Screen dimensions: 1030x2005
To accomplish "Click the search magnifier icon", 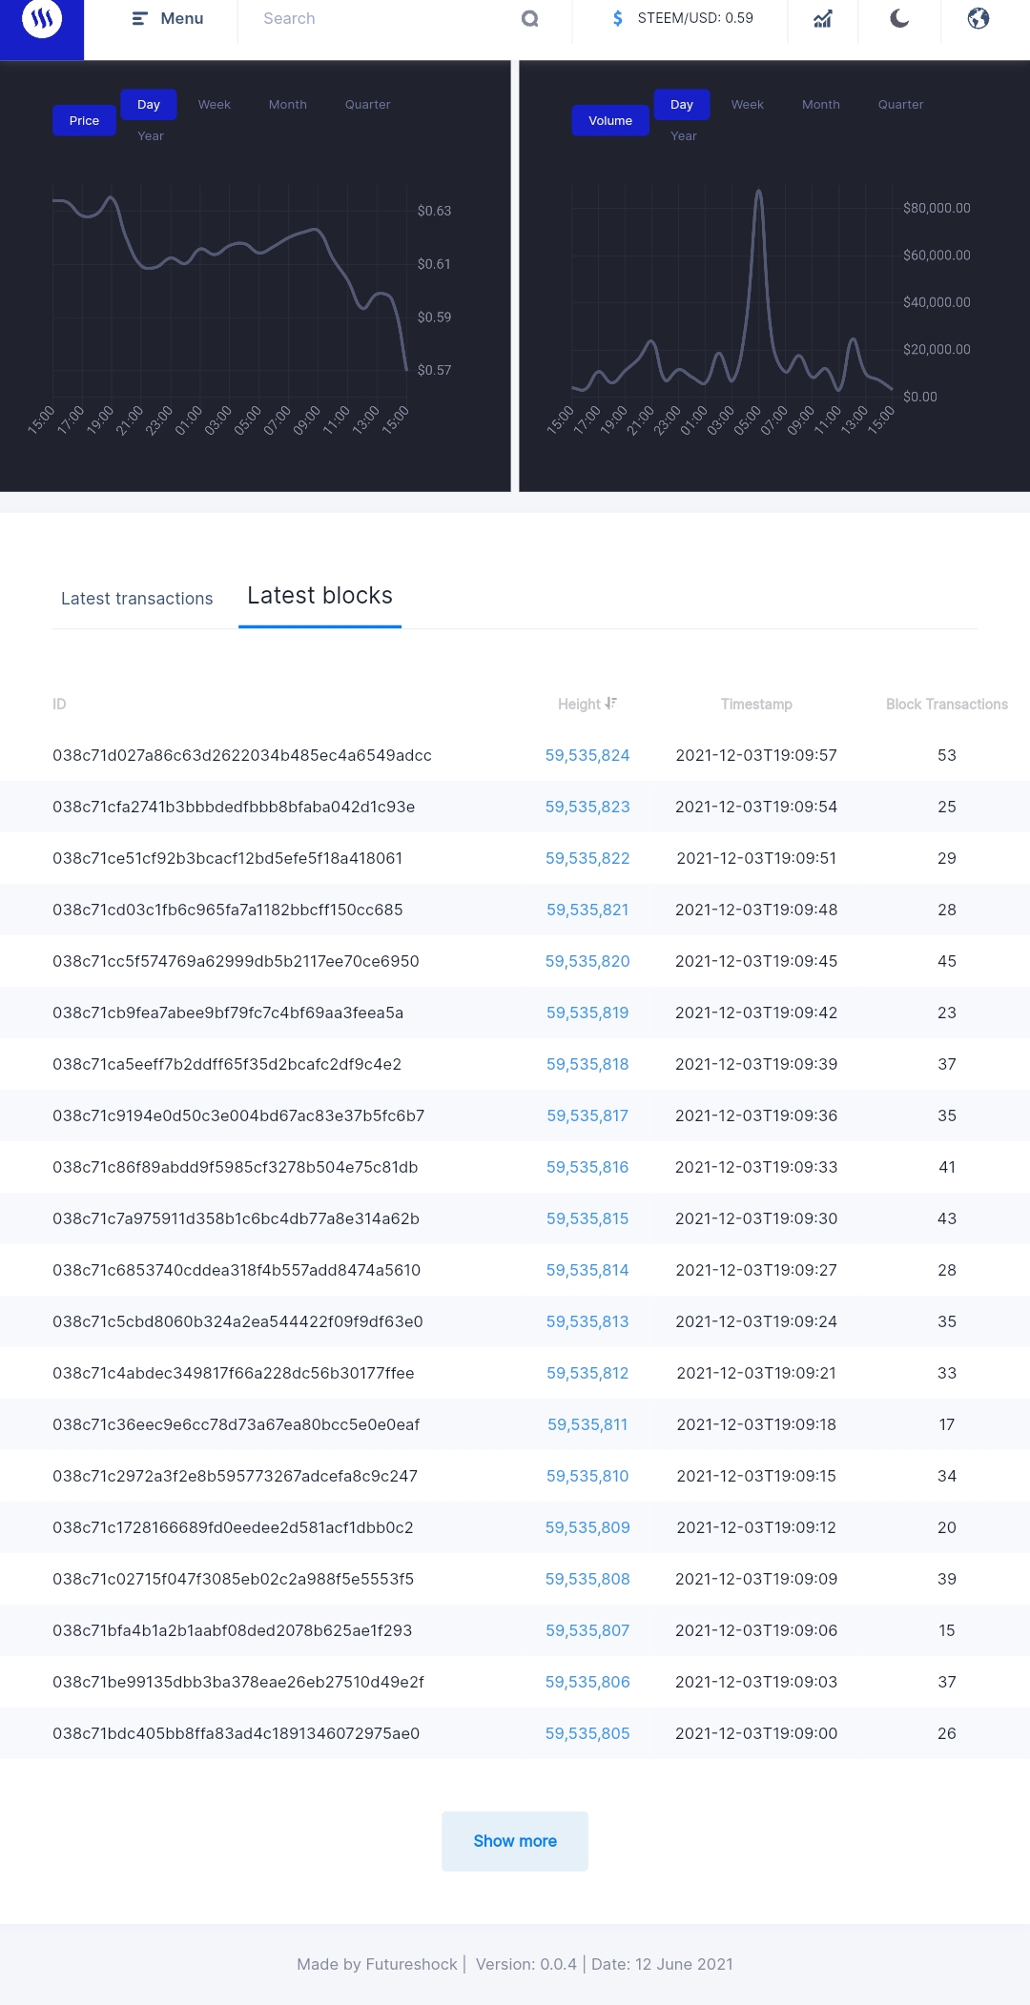I will [530, 18].
